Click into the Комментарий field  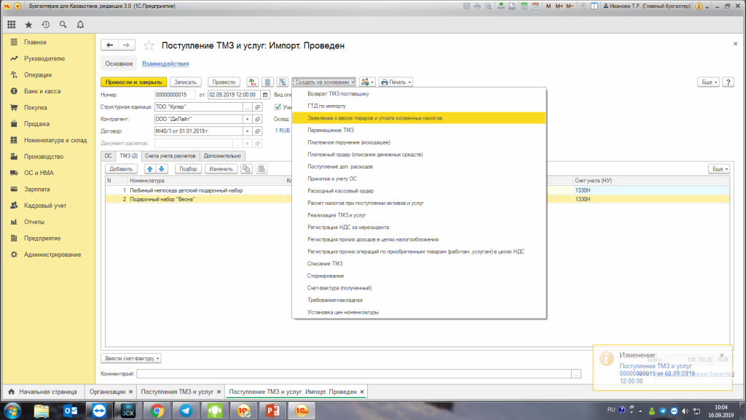[354, 374]
